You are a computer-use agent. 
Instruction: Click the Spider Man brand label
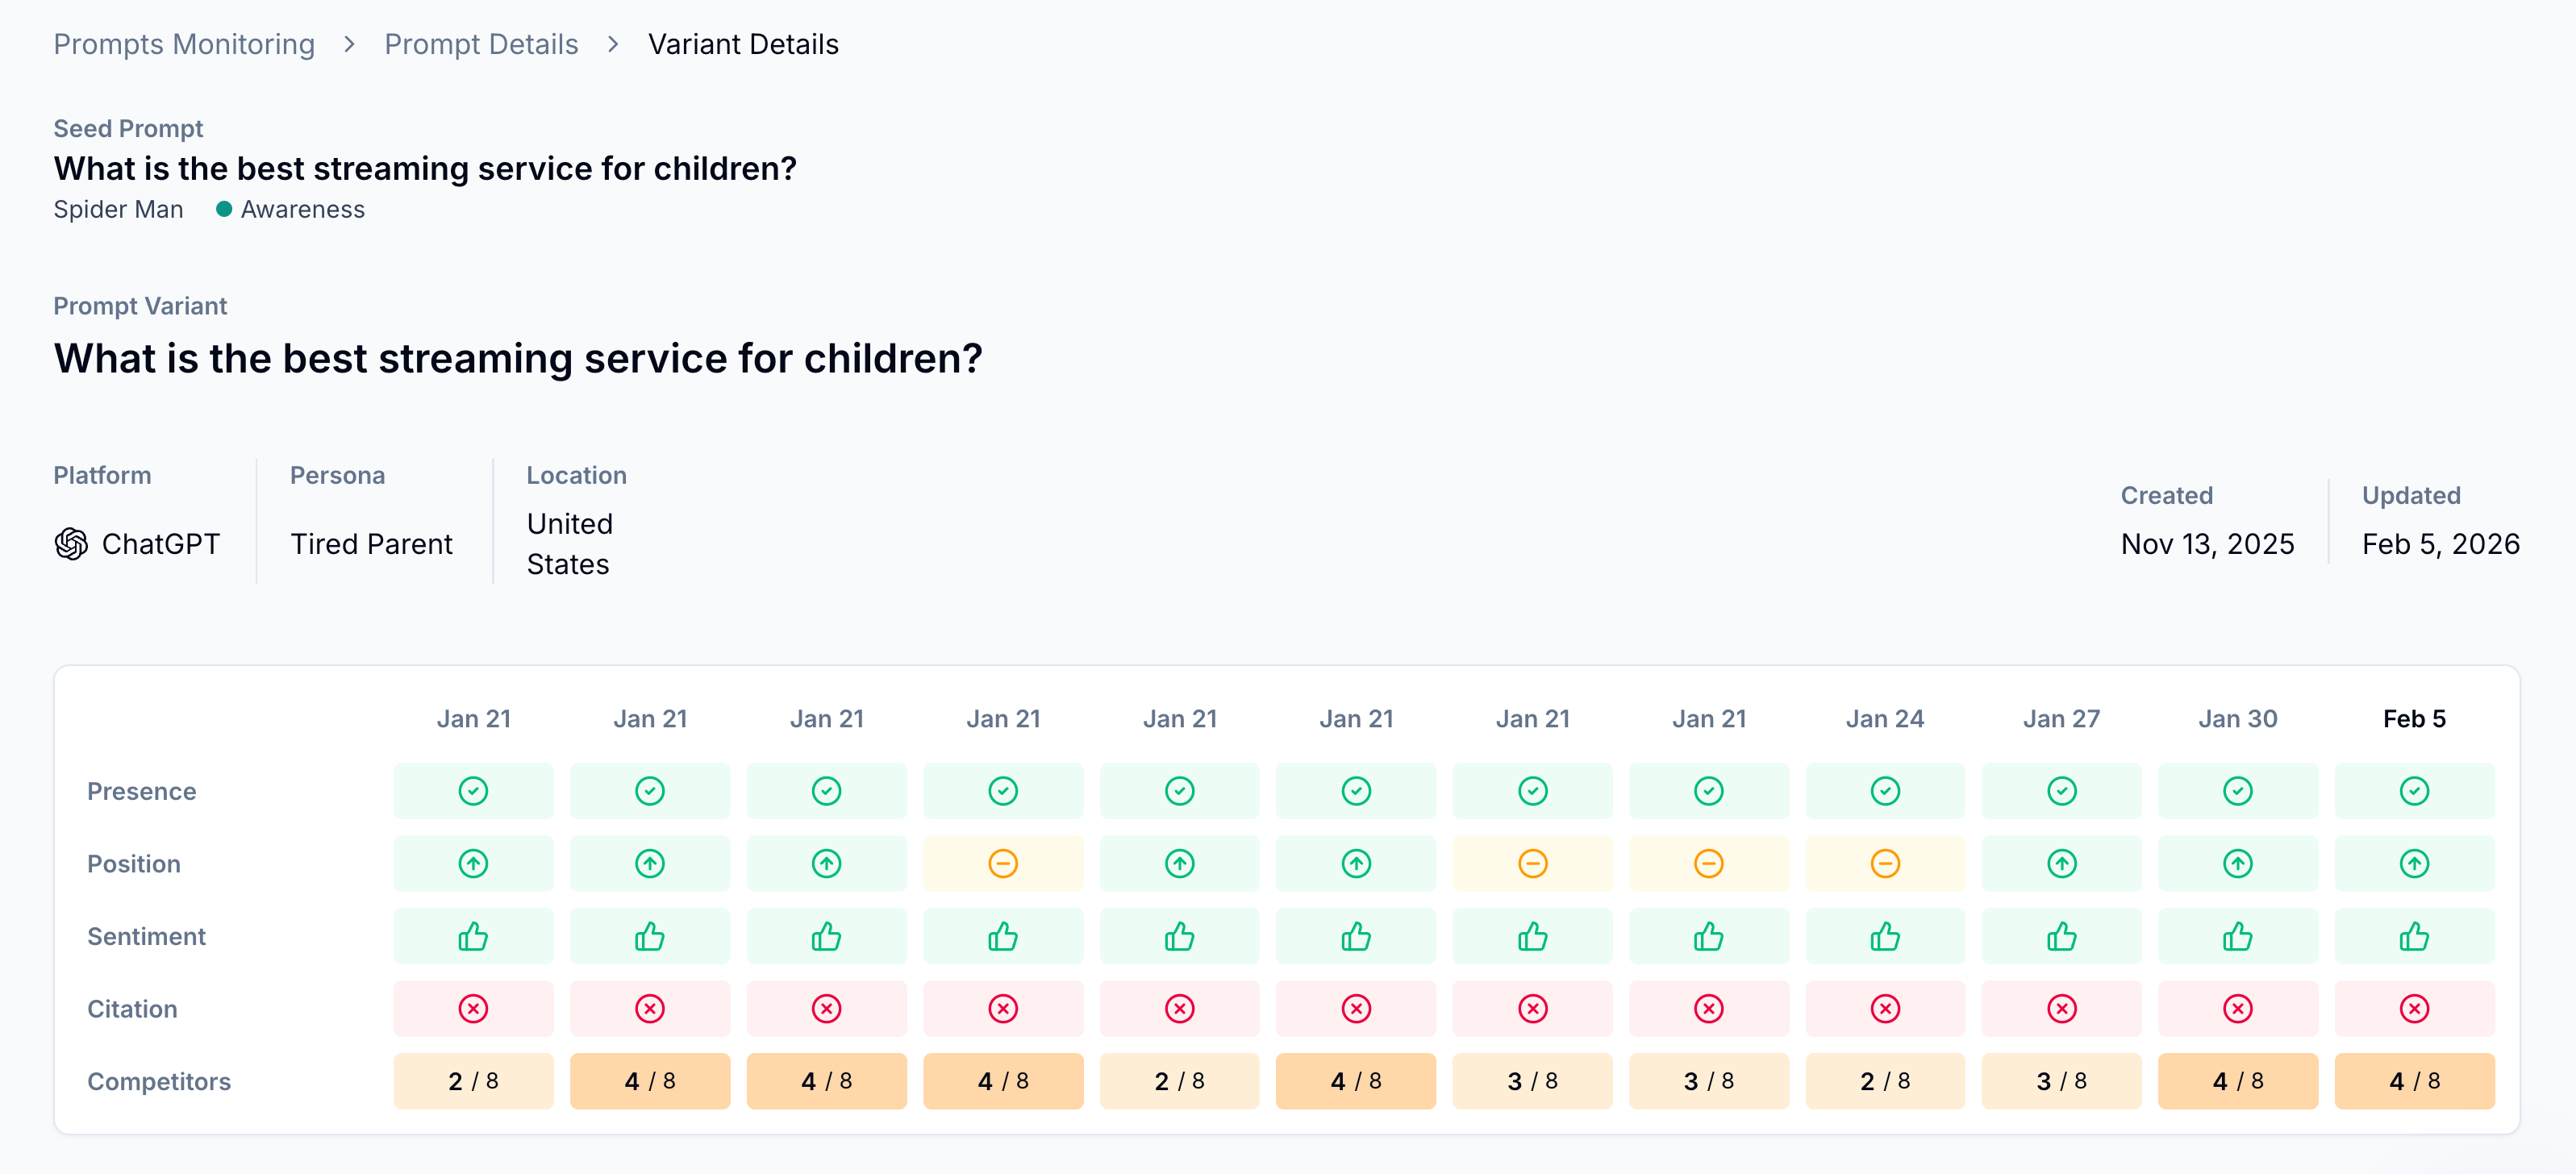[x=118, y=209]
